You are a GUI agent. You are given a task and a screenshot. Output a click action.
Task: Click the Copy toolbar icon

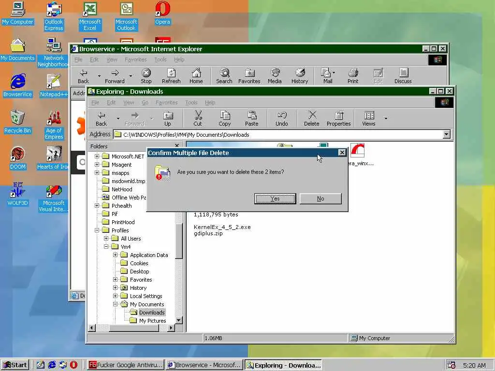pyautogui.click(x=224, y=119)
